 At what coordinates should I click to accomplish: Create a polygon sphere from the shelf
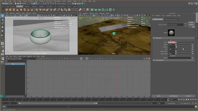7,10
